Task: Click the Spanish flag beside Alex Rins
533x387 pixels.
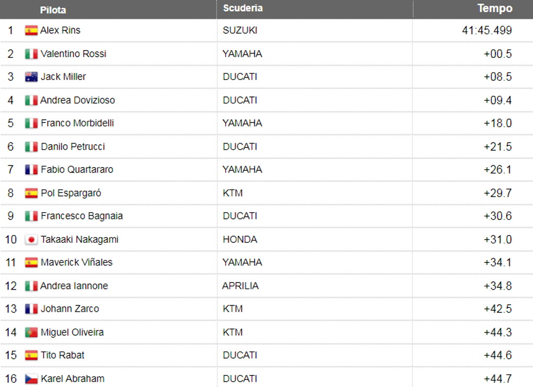Action: point(31,30)
